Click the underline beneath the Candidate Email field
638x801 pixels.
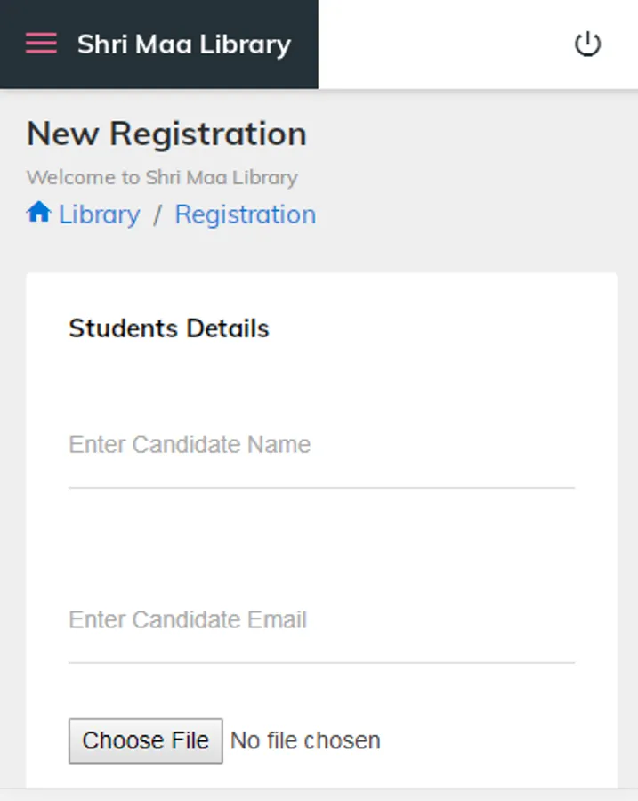point(321,663)
